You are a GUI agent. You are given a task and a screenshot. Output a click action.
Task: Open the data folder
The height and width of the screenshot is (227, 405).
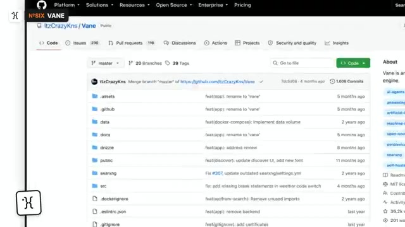[x=104, y=122]
